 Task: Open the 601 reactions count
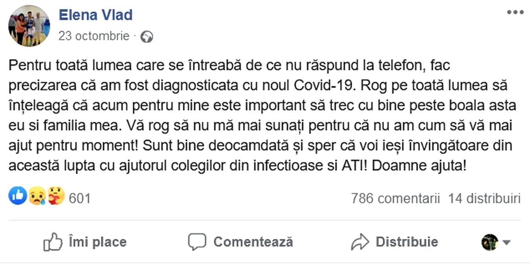(79, 198)
